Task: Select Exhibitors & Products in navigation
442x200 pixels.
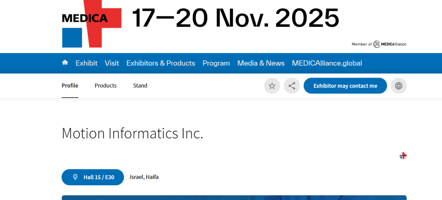Action: click(161, 63)
